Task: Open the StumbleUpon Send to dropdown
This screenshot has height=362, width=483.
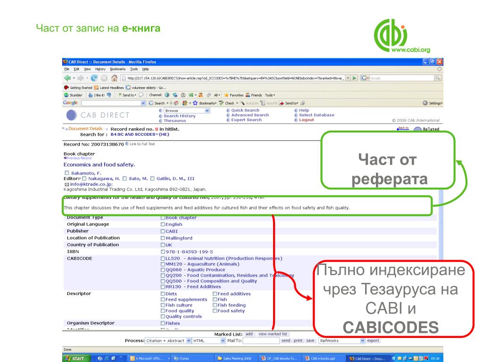Action: tap(127, 95)
